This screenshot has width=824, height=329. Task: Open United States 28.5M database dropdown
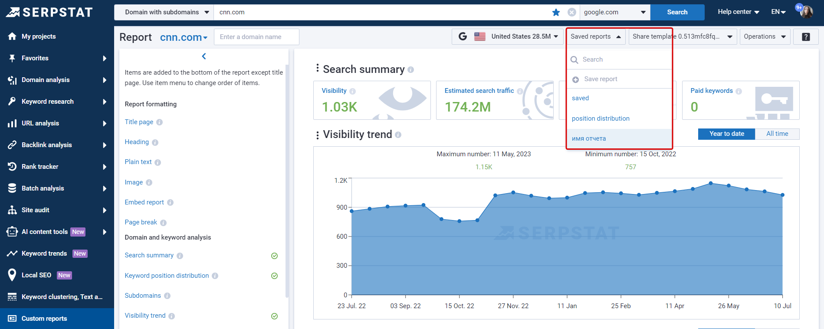(x=507, y=36)
